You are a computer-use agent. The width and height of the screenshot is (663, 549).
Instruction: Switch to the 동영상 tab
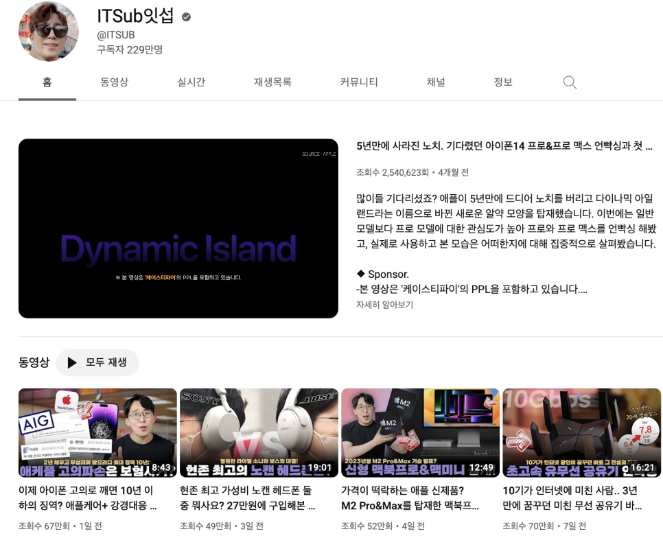[x=114, y=82]
